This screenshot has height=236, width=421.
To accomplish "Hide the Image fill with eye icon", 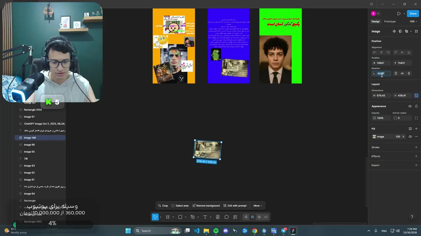I will point(410,137).
